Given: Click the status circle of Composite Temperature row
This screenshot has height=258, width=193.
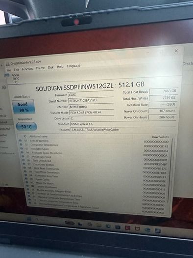Looking at the screenshot, I should (x=21, y=144).
